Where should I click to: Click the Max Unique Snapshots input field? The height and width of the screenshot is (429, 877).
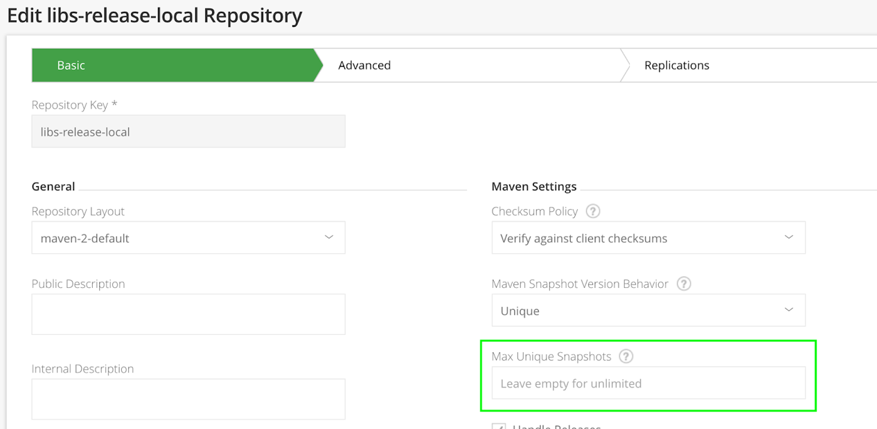(648, 383)
